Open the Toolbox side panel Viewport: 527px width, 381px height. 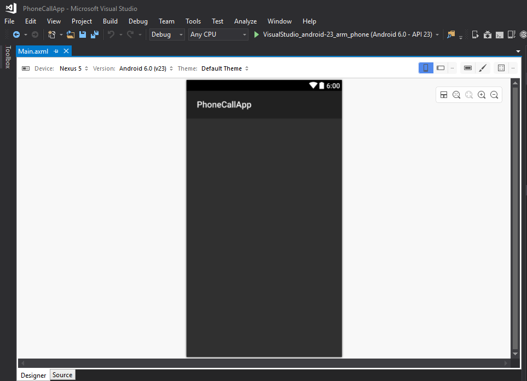click(8, 57)
